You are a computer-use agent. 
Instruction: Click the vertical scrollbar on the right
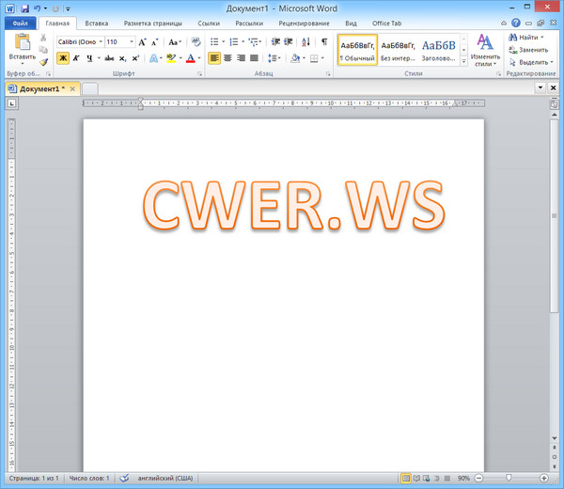click(554, 216)
